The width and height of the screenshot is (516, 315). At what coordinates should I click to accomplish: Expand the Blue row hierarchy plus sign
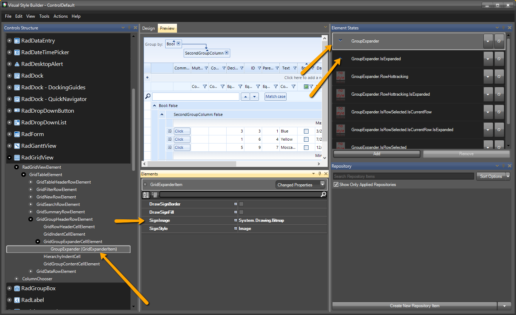click(170, 131)
